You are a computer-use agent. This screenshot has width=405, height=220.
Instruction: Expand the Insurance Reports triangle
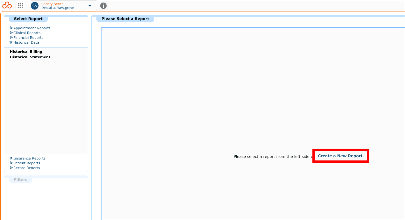tap(11, 158)
